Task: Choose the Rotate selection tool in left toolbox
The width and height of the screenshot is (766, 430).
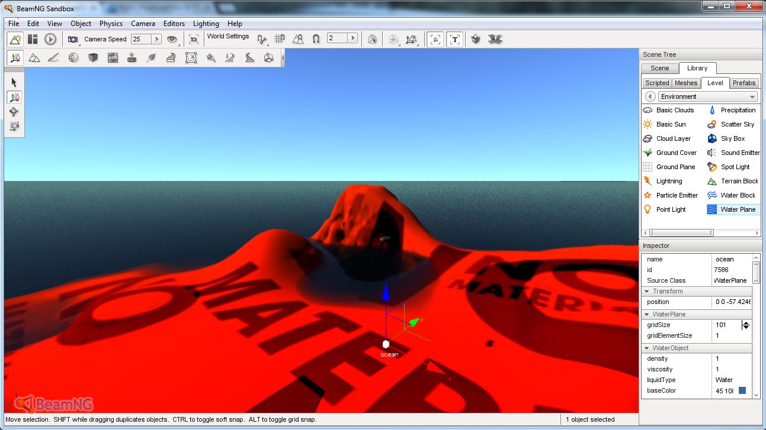Action: 14,112
